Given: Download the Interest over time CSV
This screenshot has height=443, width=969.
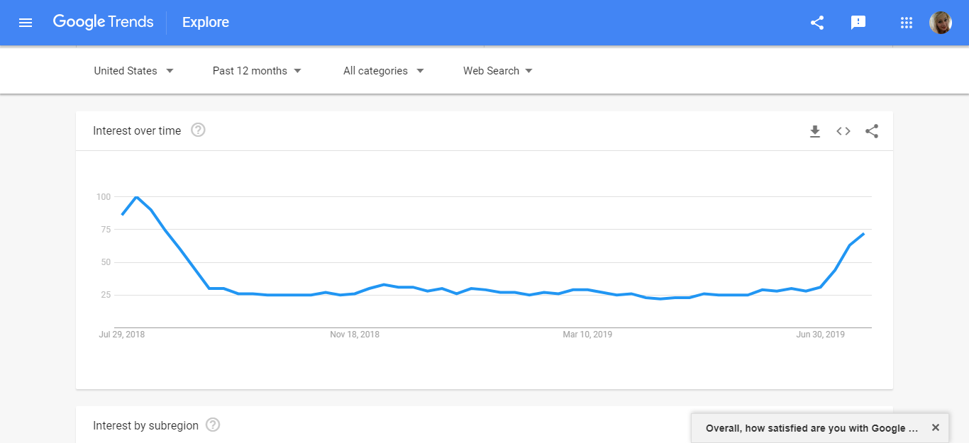Looking at the screenshot, I should pos(815,131).
